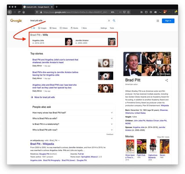
Task: Reload the page with the refresh icon
Action: [x=19, y=12]
